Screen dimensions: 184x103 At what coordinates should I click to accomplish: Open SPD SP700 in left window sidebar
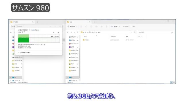click(x=17, y=61)
